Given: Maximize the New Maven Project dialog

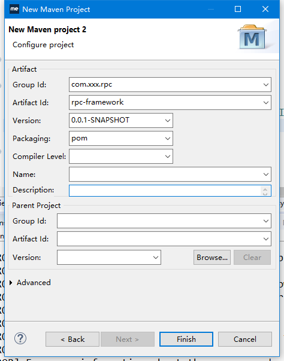Looking at the screenshot, I should point(238,9).
